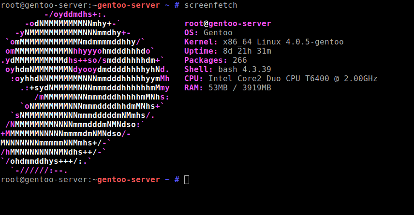414x215 pixels.
Task: Click the 'OS: Gentoo' line
Action: (x=208, y=33)
